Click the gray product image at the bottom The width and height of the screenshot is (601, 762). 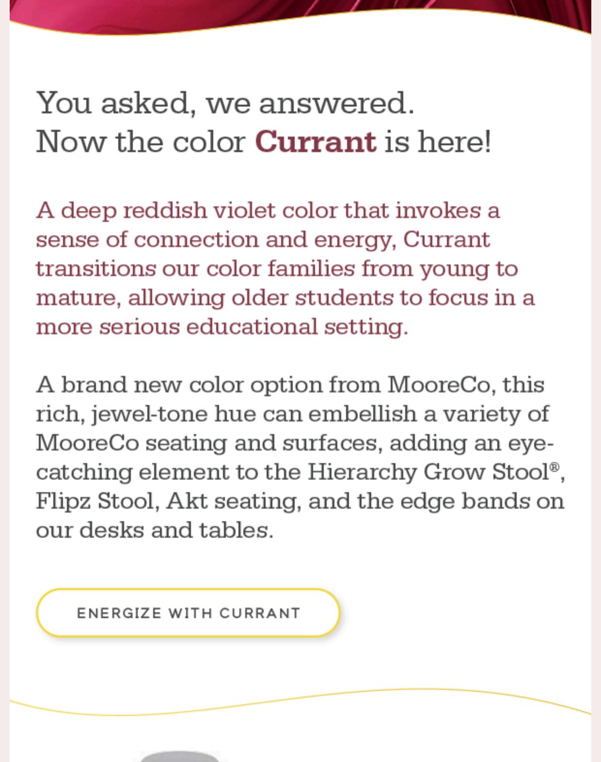click(x=179, y=757)
